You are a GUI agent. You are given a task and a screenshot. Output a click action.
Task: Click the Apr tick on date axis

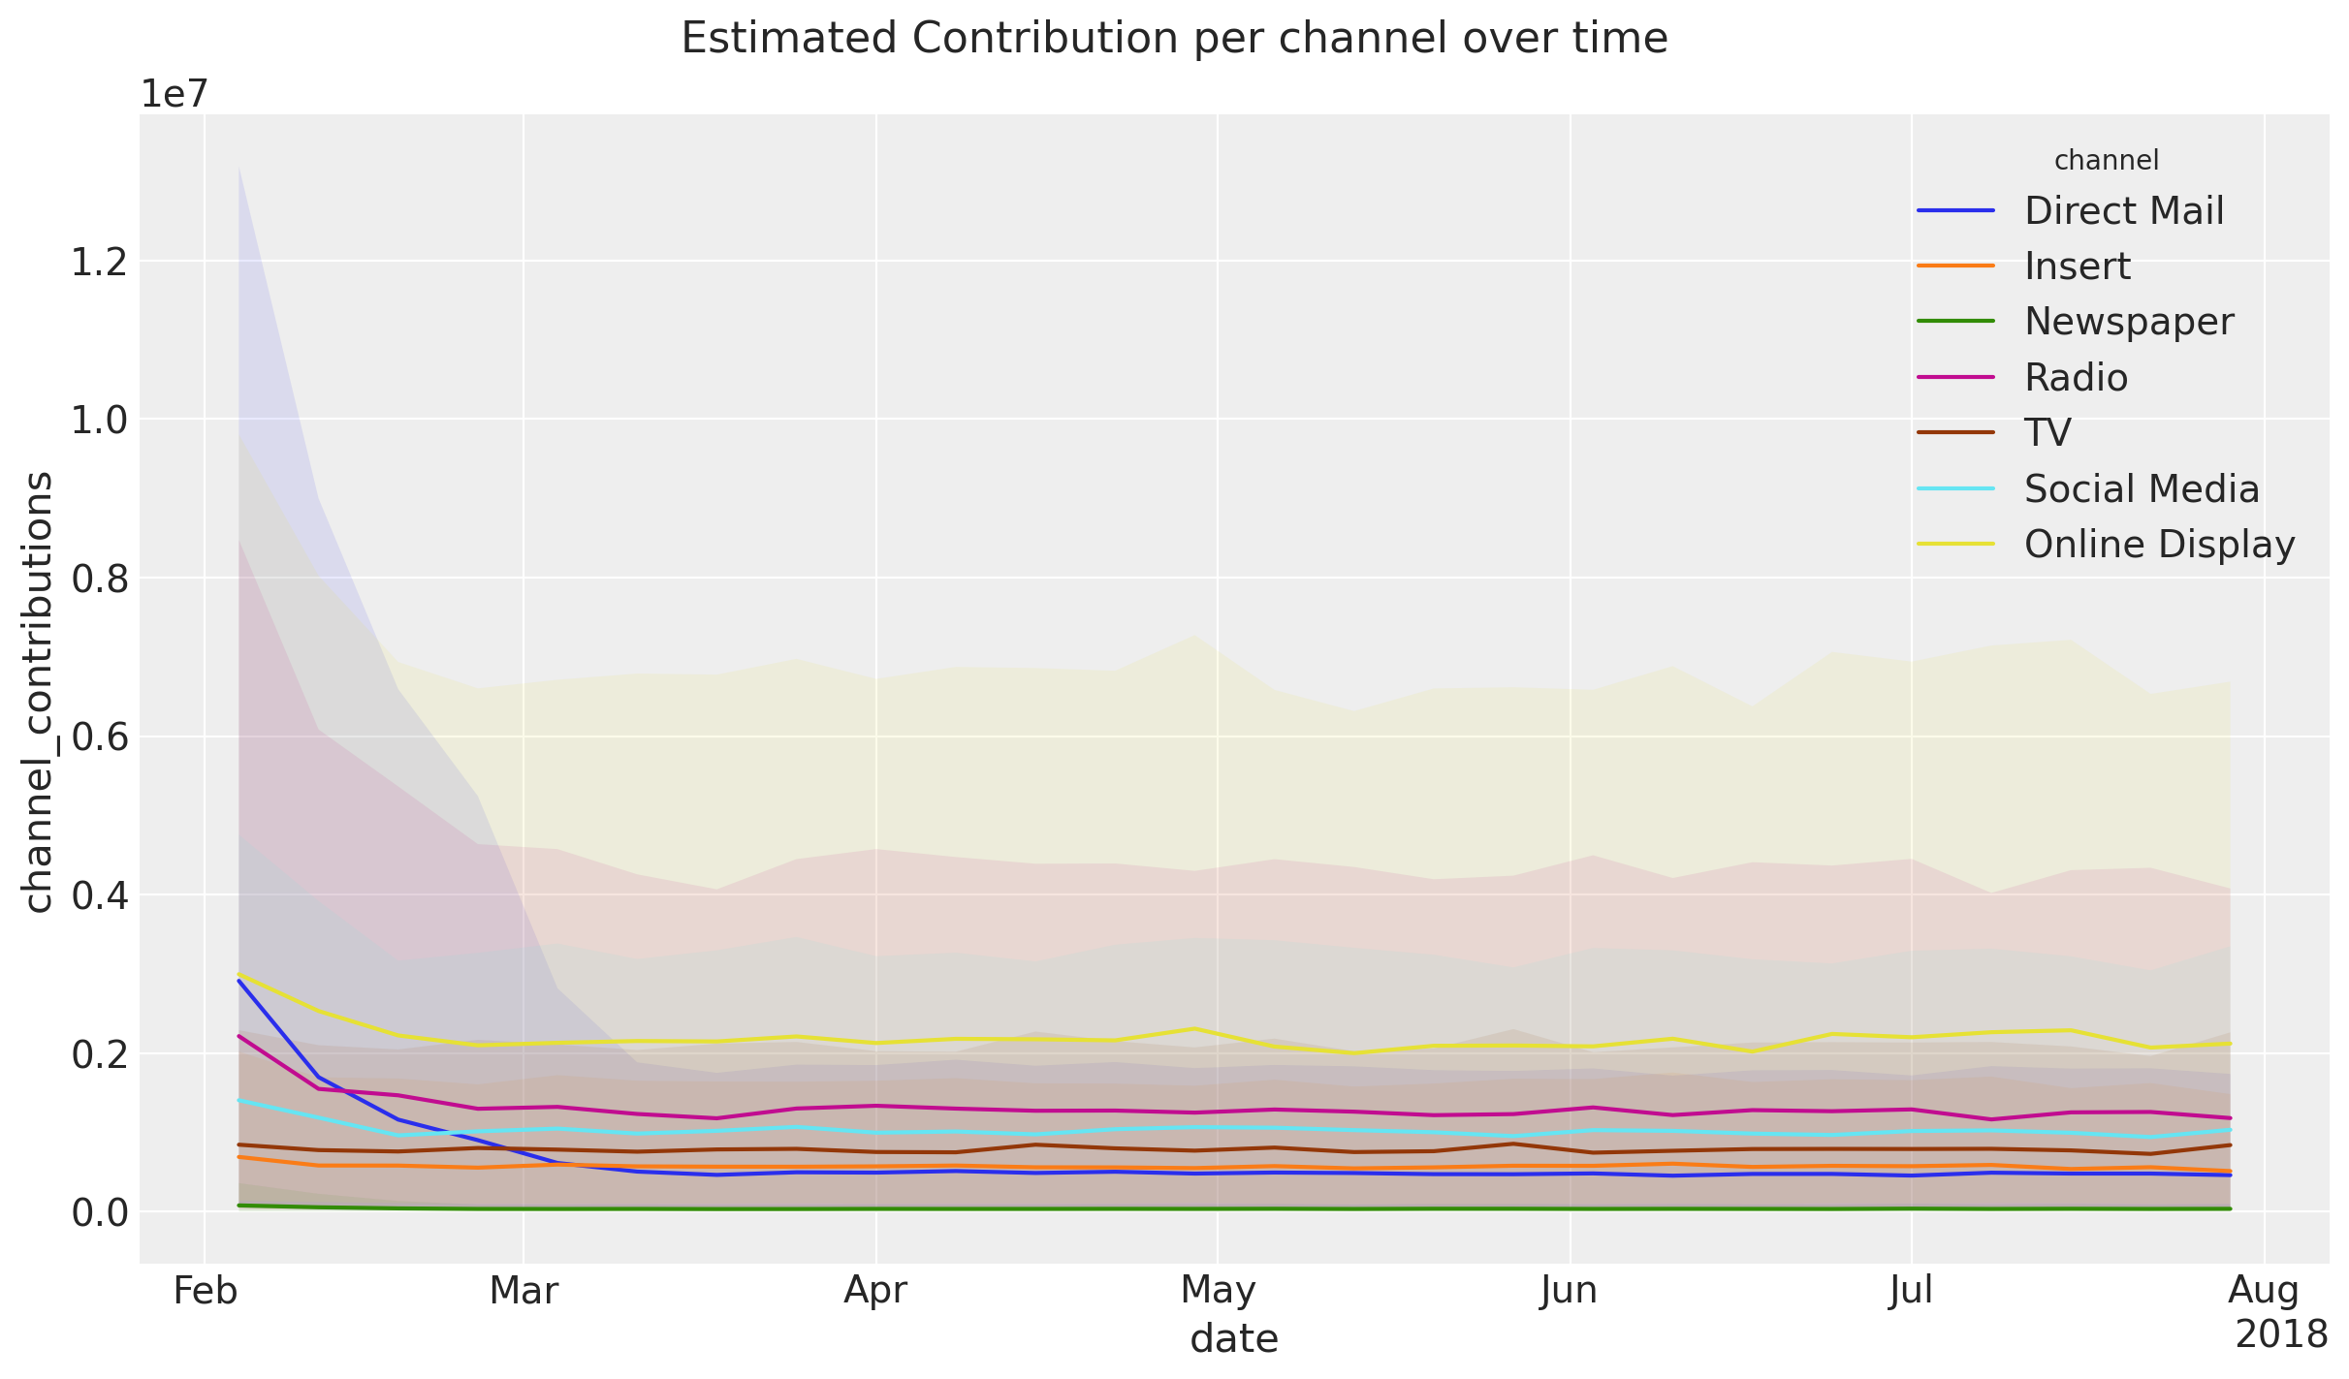tap(875, 1291)
